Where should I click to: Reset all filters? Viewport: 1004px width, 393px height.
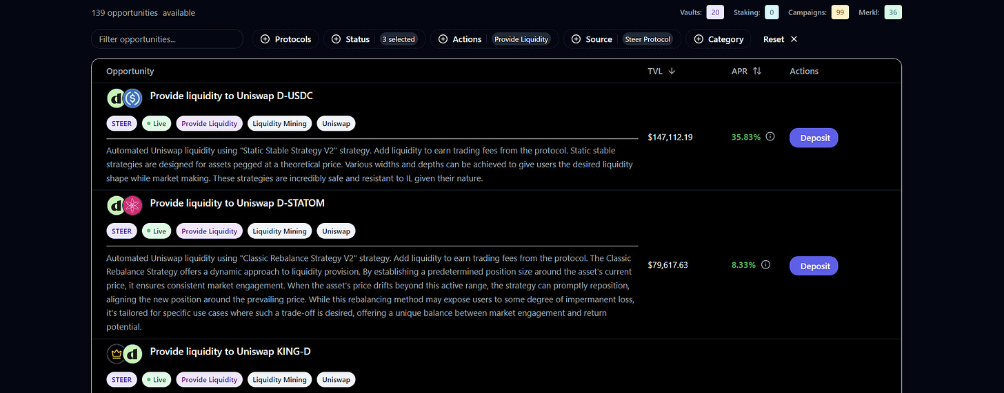[780, 39]
